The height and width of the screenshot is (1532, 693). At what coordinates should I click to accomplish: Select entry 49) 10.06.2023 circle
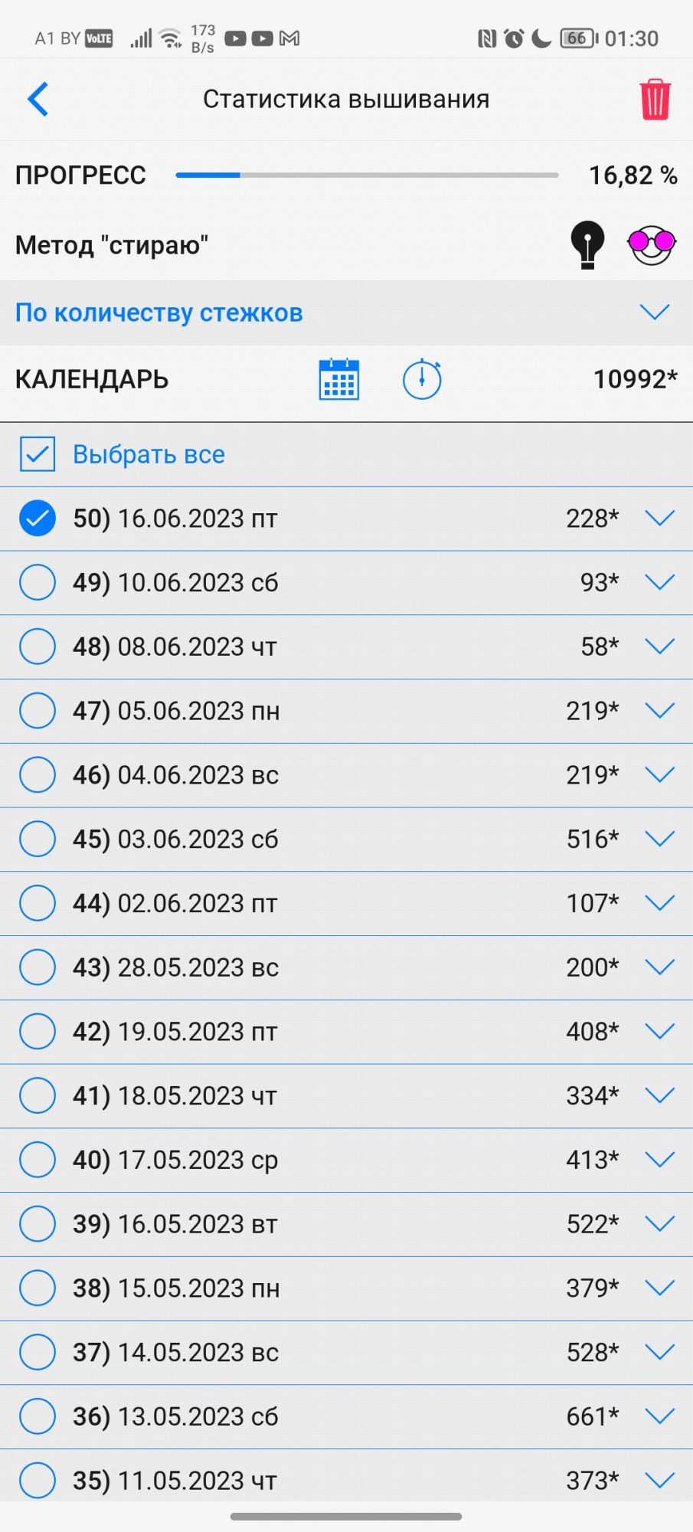click(x=38, y=583)
